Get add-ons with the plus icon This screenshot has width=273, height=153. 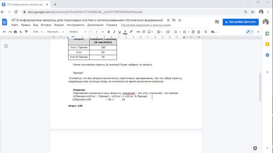(x=267, y=72)
